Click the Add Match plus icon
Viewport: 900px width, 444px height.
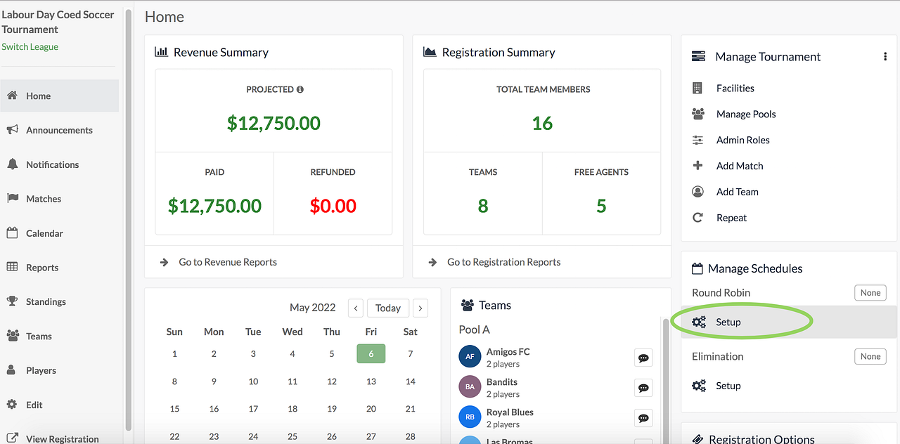697,166
